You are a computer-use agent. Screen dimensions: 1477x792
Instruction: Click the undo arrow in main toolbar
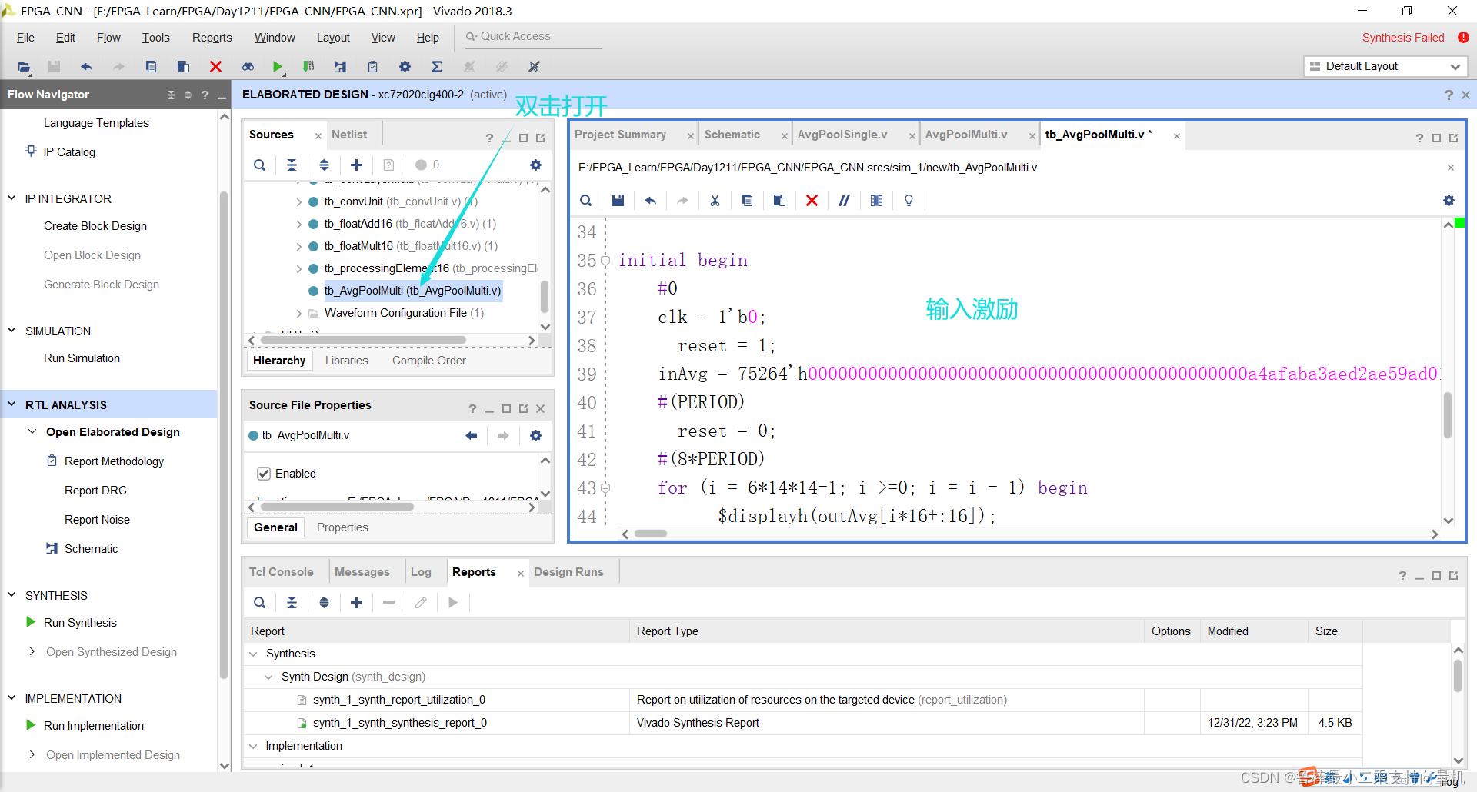[86, 67]
